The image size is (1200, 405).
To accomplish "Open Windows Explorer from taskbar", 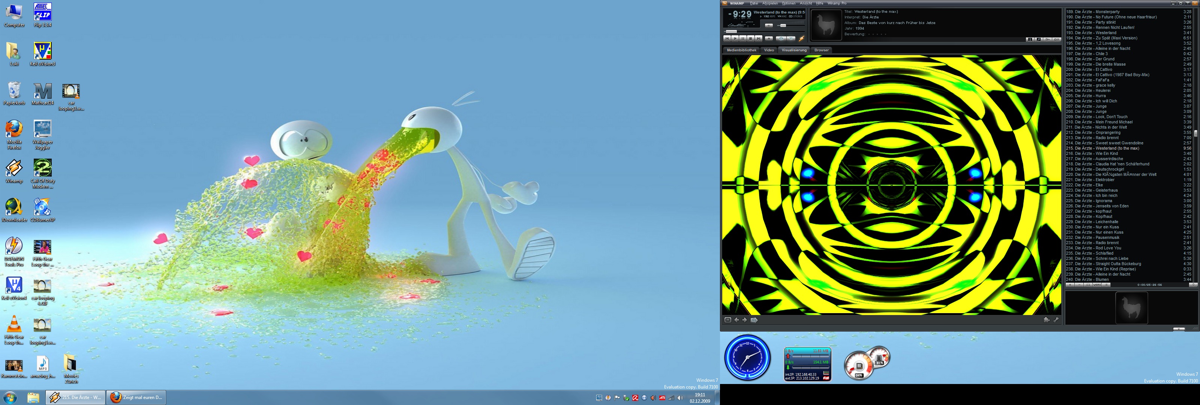I will (x=33, y=397).
